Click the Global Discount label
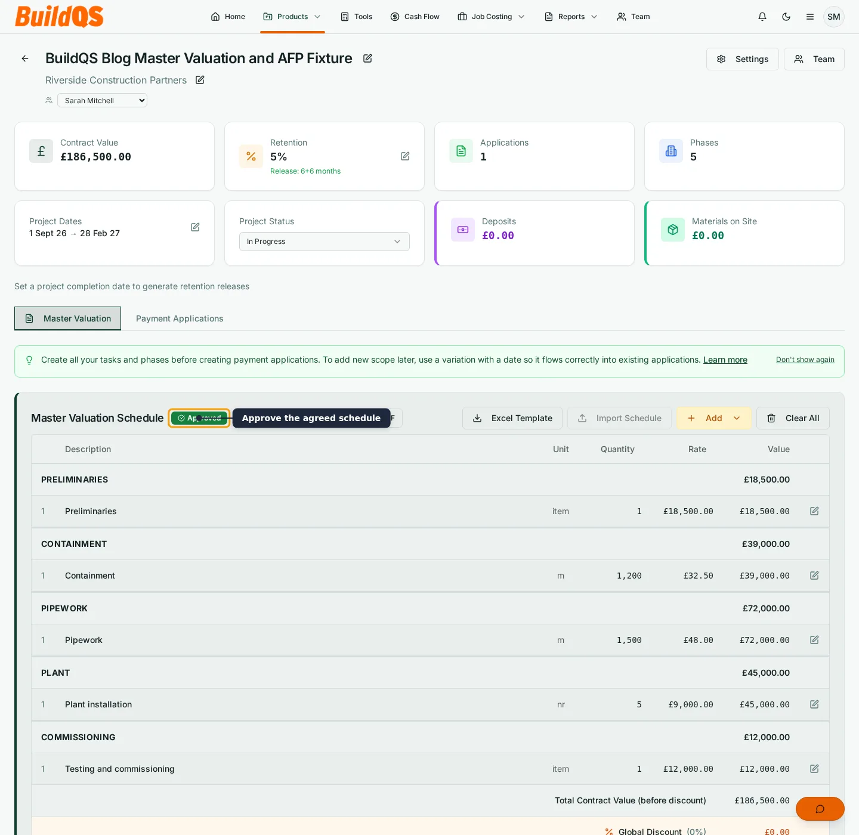859x835 pixels. (650, 831)
